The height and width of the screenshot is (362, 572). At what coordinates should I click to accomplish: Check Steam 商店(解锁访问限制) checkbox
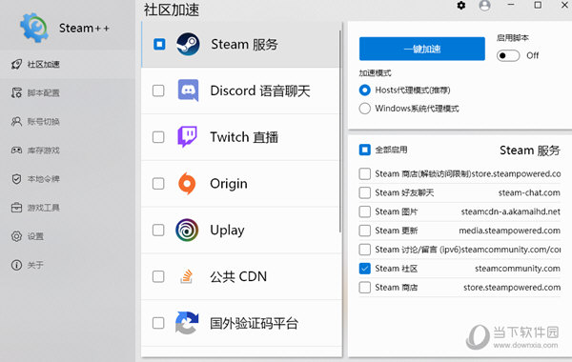click(365, 173)
